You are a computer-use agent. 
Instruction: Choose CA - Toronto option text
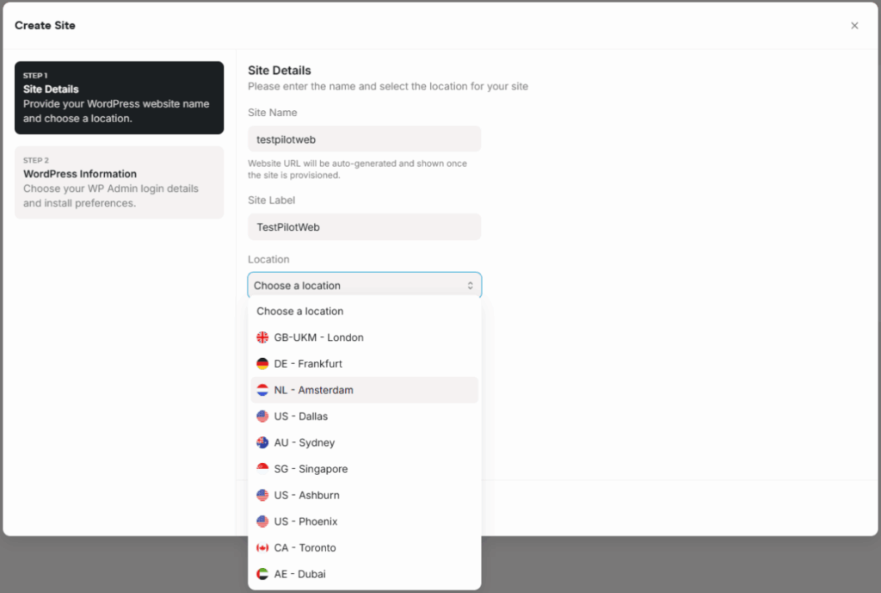click(x=305, y=548)
